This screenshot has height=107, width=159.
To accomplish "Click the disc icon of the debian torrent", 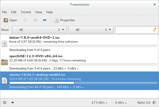I will pyautogui.click(x=4, y=44).
